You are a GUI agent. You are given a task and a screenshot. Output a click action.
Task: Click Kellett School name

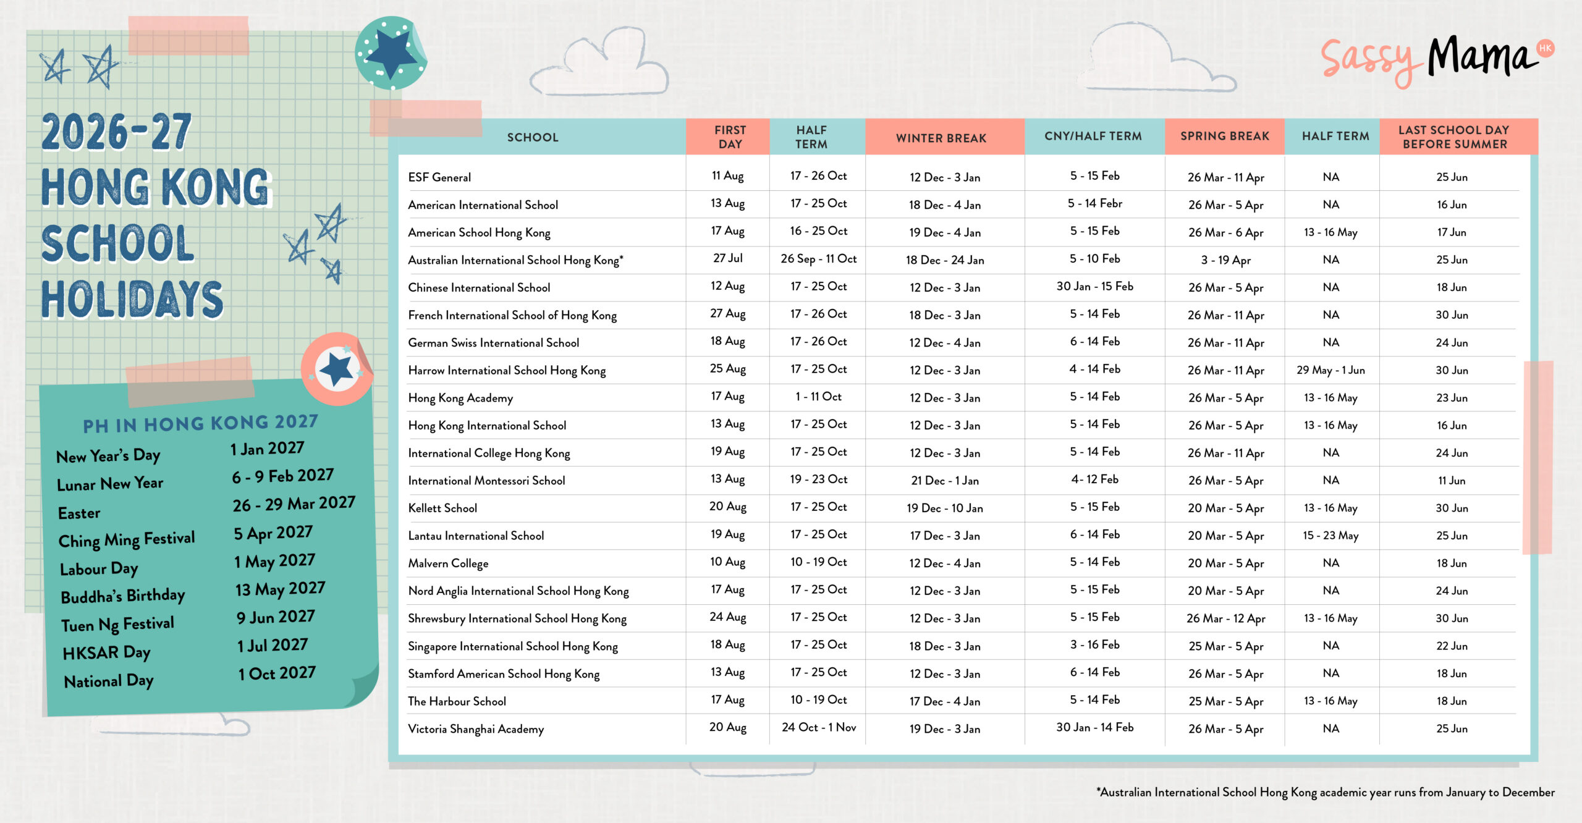pos(442,508)
